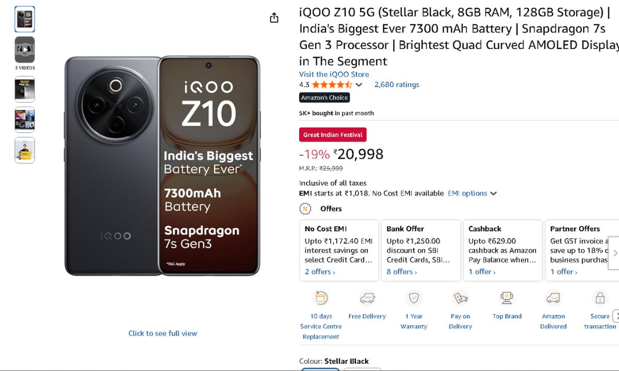This screenshot has height=371, width=619.
Task: Click the Free Delivery truck icon
Action: pyautogui.click(x=367, y=298)
